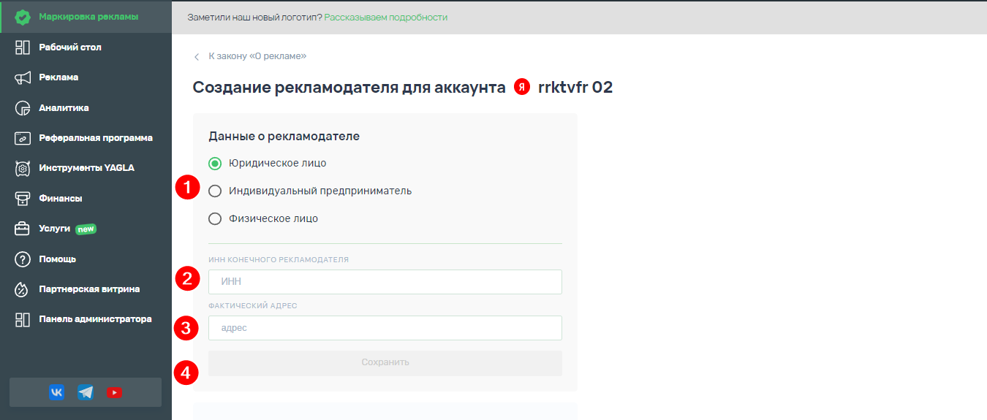Click the Рабочий стол dashboard icon
The width and height of the screenshot is (987, 420).
pos(23,47)
